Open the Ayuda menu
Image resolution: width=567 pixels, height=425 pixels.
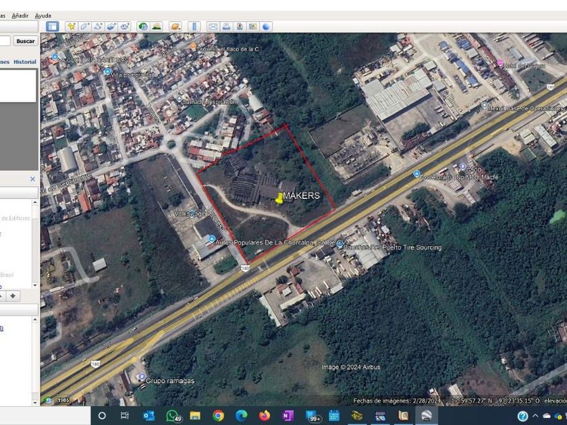[x=43, y=16]
